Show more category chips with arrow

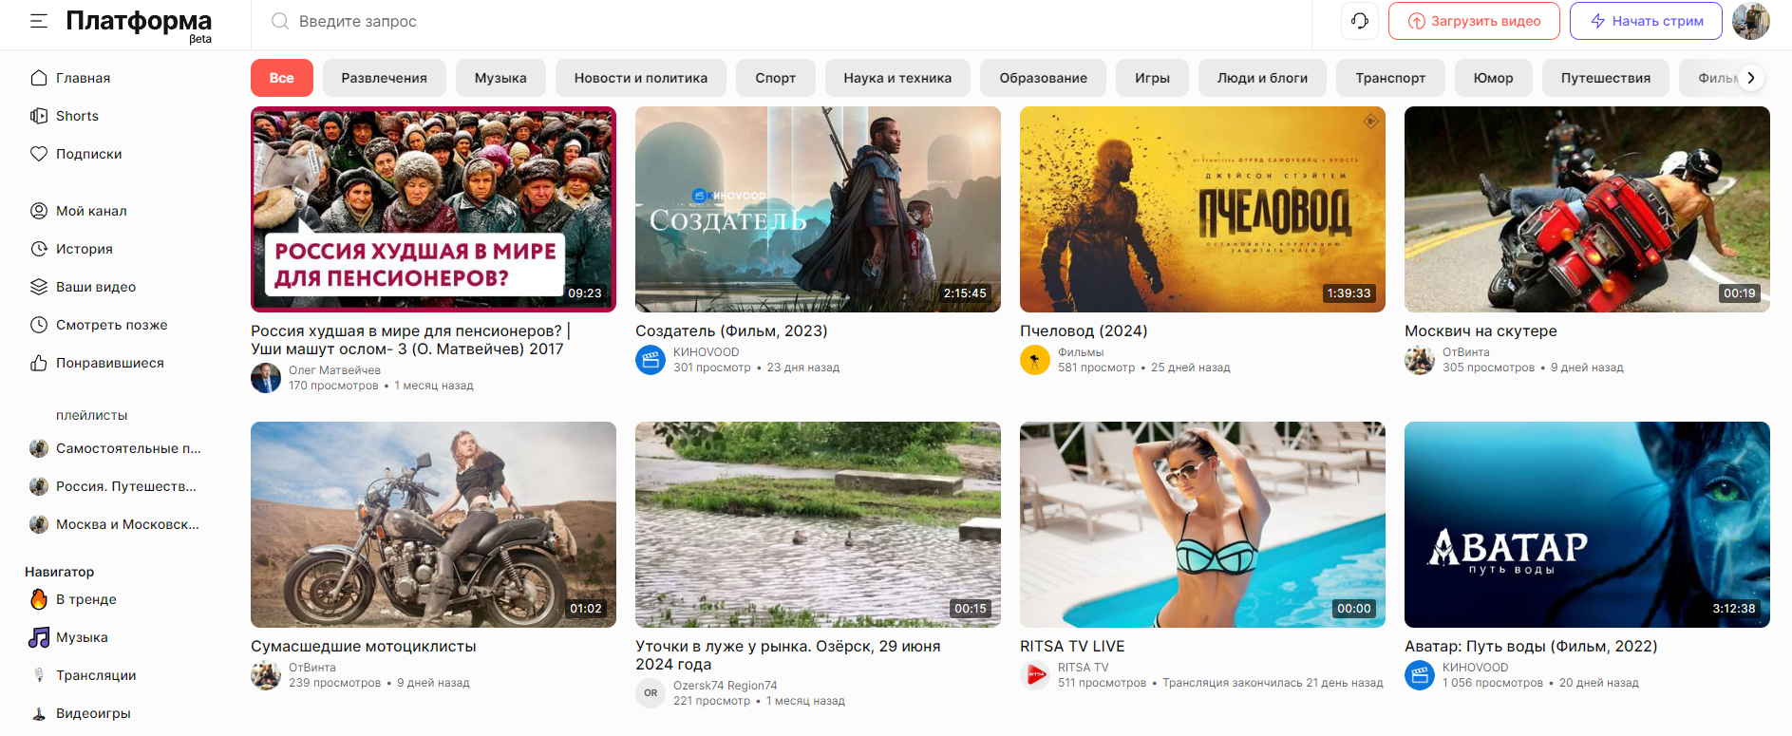coord(1751,78)
